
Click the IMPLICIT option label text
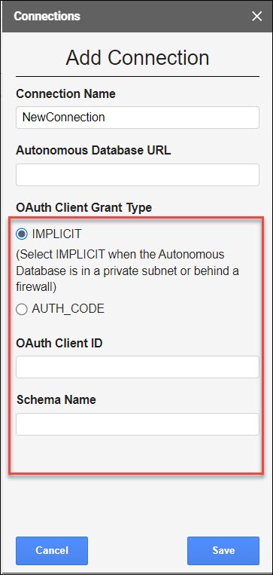coord(56,234)
